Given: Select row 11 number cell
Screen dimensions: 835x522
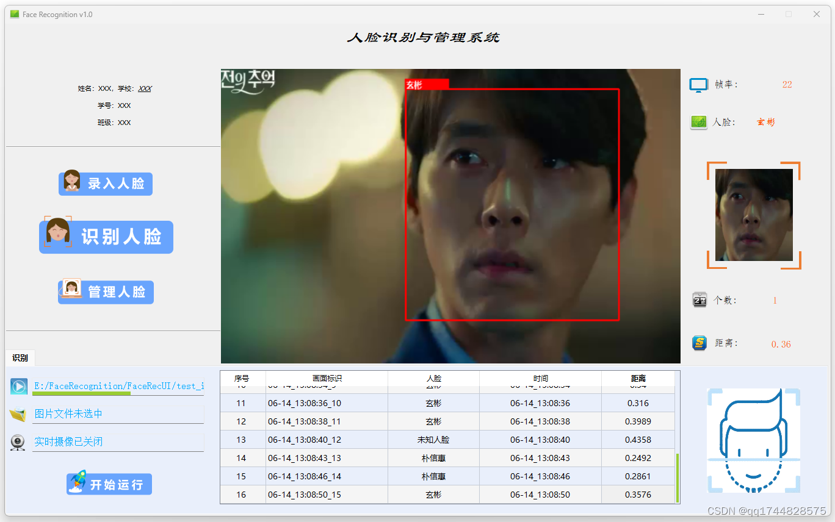Looking at the screenshot, I should pos(242,403).
